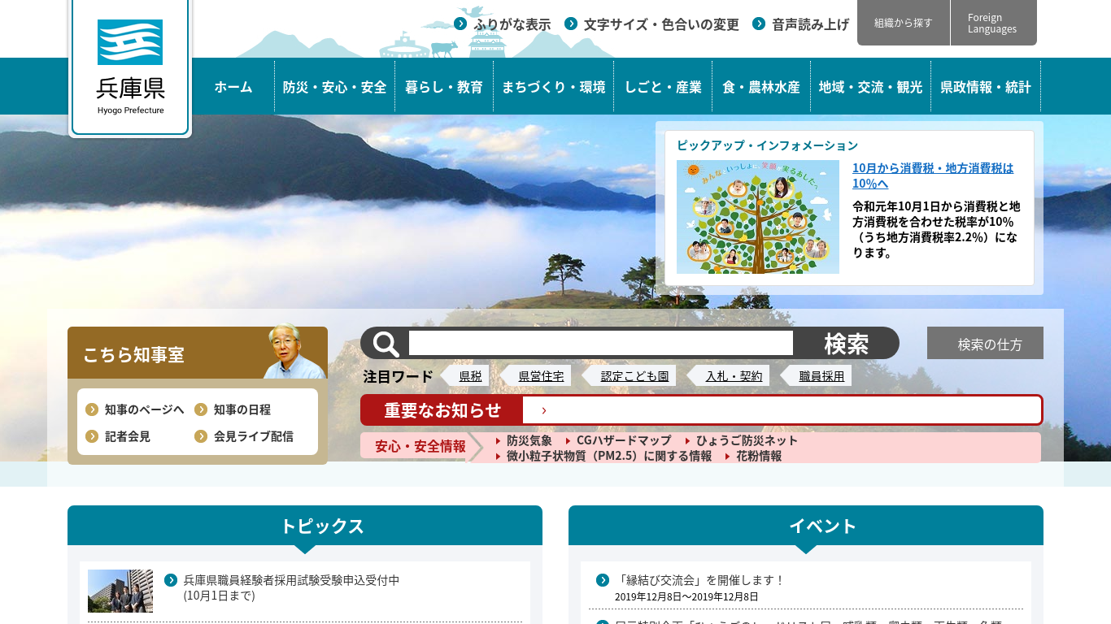
Task: Click the governor's portrait photo
Action: coord(293,351)
